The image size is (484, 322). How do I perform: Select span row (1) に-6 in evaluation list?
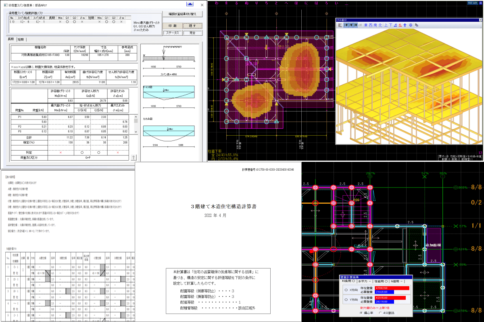coord(68,22)
